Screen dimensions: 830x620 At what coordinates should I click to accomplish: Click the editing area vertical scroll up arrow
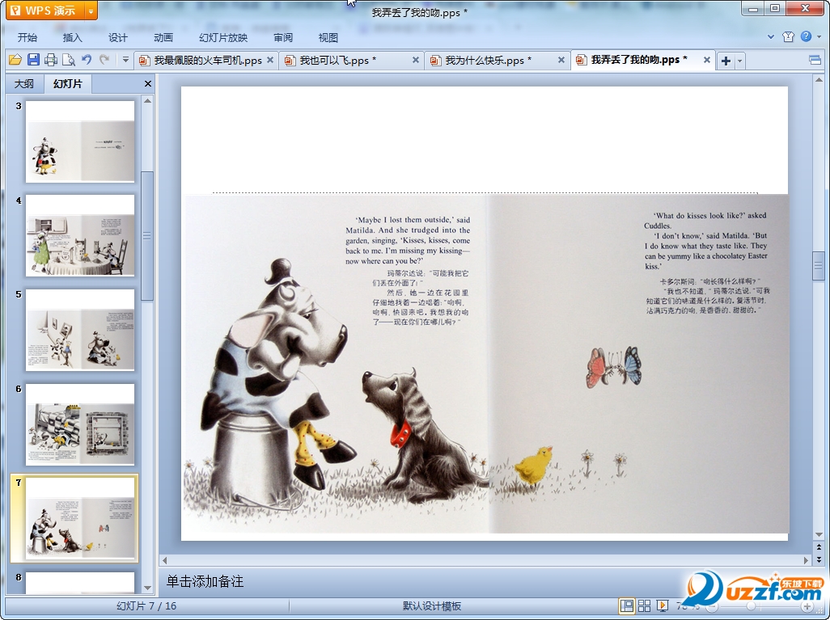(x=819, y=80)
